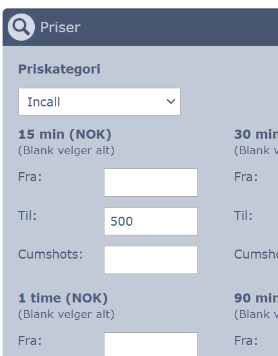Click the Fra label under 15 min

pyautogui.click(x=30, y=177)
